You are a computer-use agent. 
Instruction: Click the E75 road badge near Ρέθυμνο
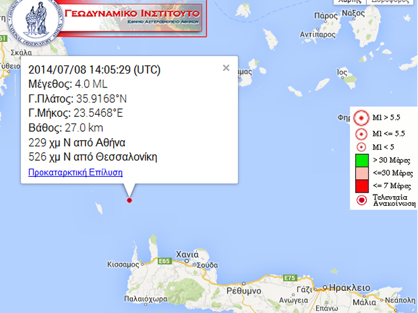pyautogui.click(x=291, y=278)
